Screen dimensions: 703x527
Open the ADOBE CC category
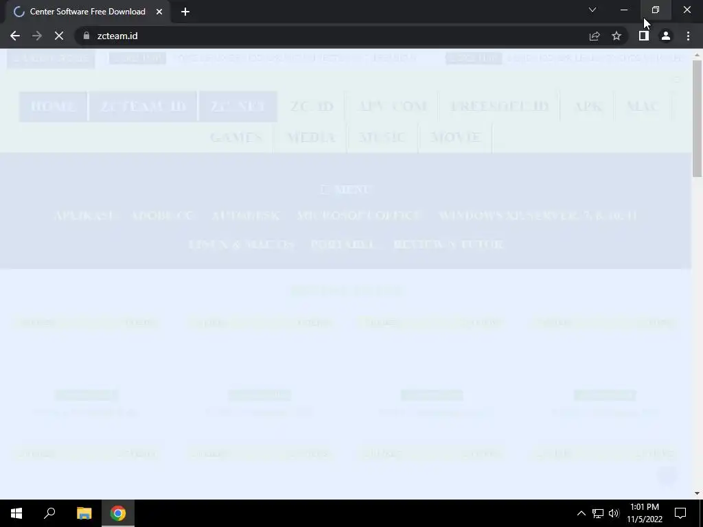click(163, 215)
